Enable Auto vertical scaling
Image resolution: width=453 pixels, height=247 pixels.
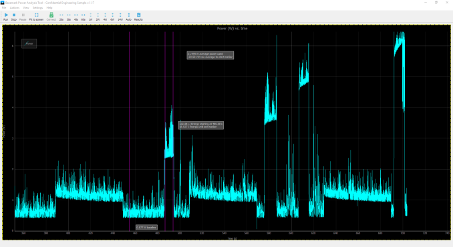128,17
